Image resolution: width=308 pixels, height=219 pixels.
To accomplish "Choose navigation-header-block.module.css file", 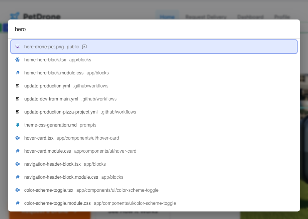I will pos(61,177).
